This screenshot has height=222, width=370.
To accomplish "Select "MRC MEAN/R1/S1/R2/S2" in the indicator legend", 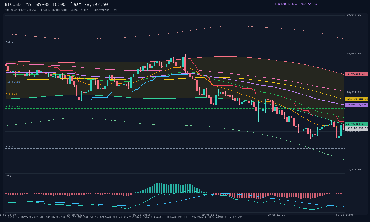I will pos(21,10).
